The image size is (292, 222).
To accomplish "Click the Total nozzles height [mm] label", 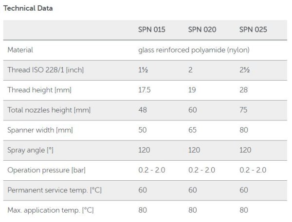I will 49,110.
